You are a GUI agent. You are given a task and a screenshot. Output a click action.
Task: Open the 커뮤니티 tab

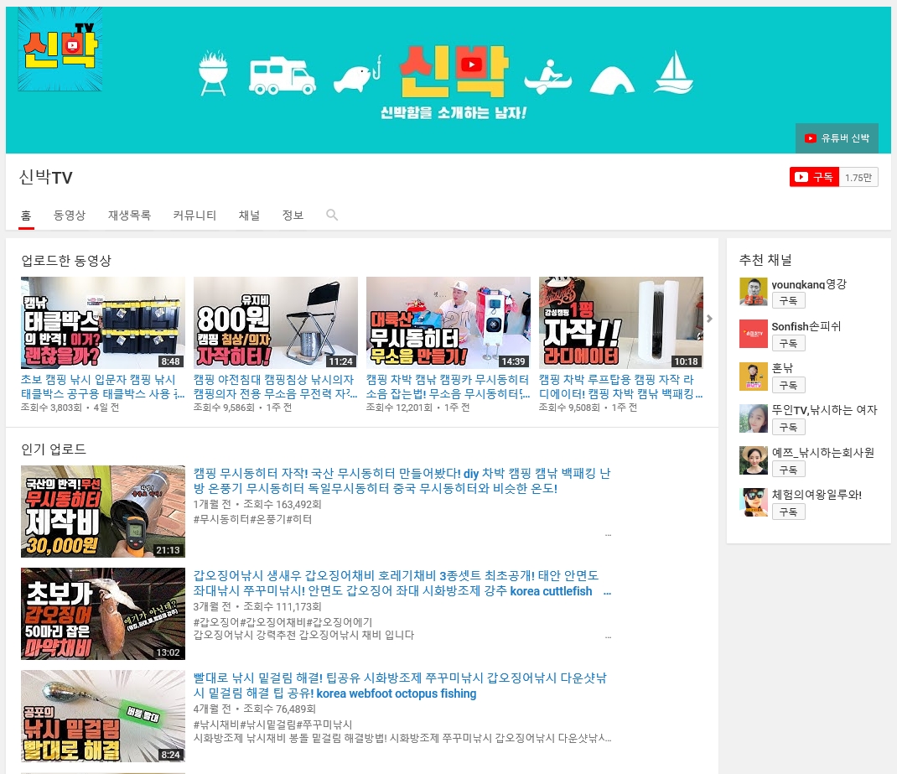pos(194,216)
